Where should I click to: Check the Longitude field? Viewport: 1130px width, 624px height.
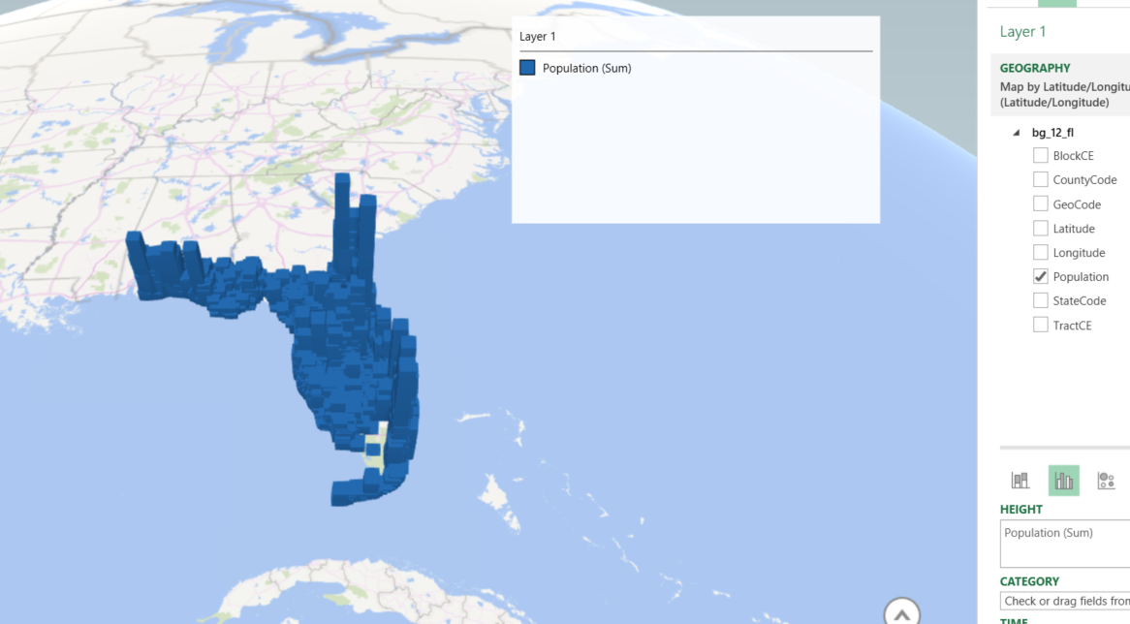[1040, 252]
